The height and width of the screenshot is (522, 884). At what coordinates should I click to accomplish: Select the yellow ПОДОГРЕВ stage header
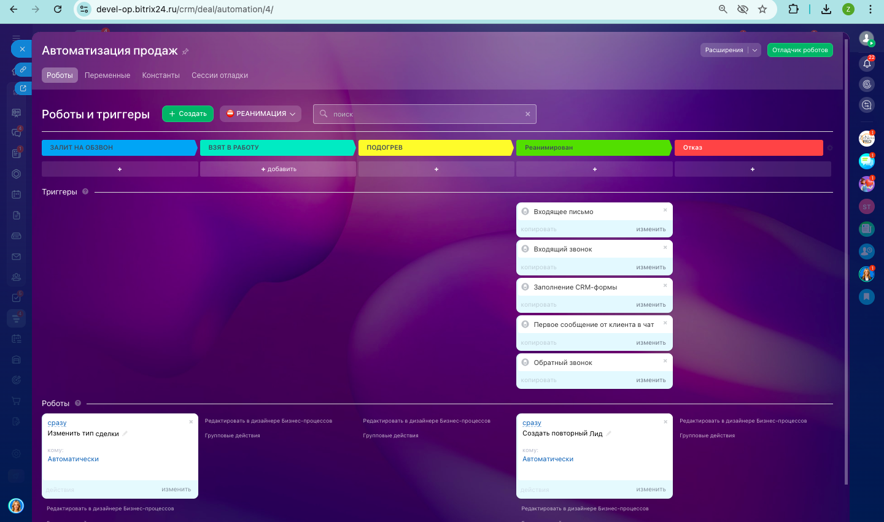coord(435,148)
